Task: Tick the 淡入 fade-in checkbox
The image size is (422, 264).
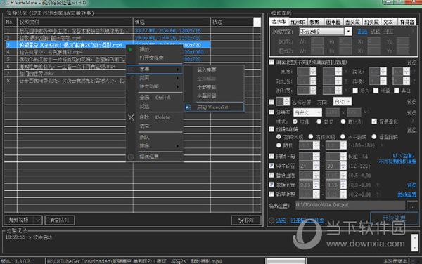Action: 355,91
